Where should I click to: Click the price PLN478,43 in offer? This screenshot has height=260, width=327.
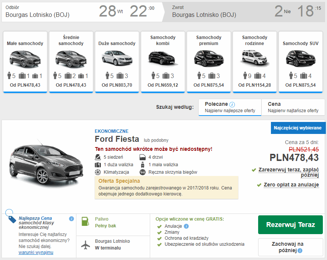click(x=294, y=158)
